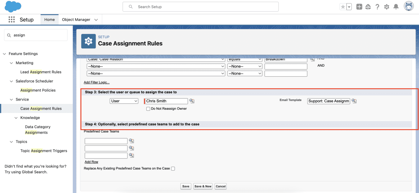Open the User assignment type dropdown
The width and height of the screenshot is (419, 193).
tap(124, 101)
